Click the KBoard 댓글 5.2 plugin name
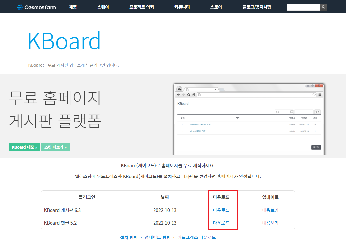 pyautogui.click(x=60, y=223)
